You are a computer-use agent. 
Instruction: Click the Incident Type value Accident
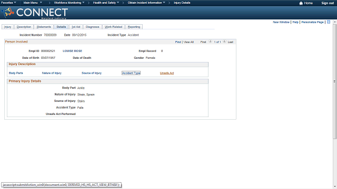click(133, 35)
